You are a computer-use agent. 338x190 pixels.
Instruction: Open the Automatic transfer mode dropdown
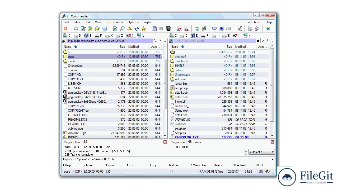[x=262, y=152]
